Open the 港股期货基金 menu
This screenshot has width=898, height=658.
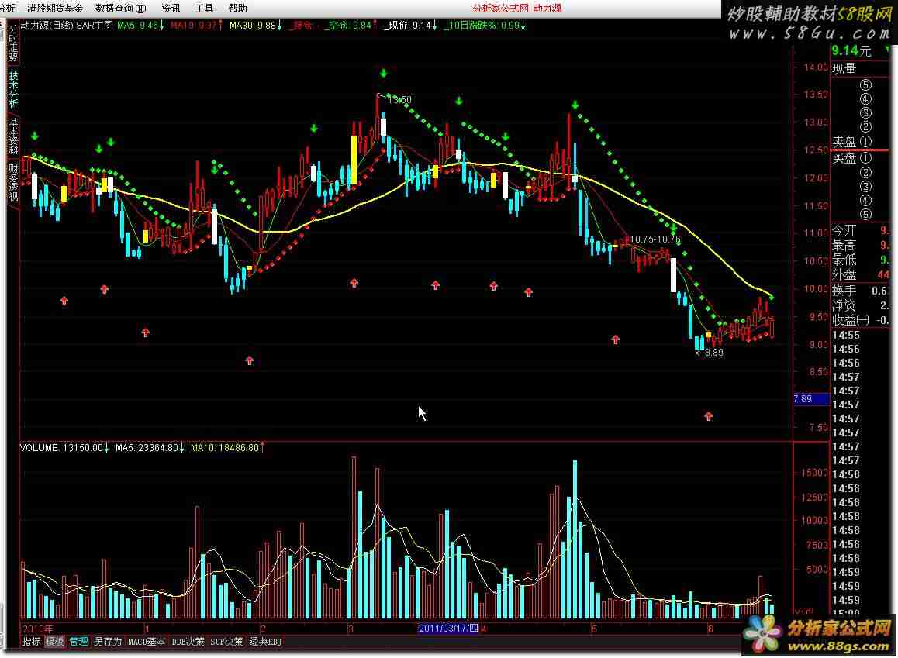click(x=55, y=8)
